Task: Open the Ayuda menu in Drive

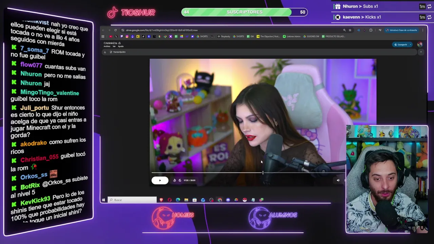Action: pyautogui.click(x=121, y=46)
